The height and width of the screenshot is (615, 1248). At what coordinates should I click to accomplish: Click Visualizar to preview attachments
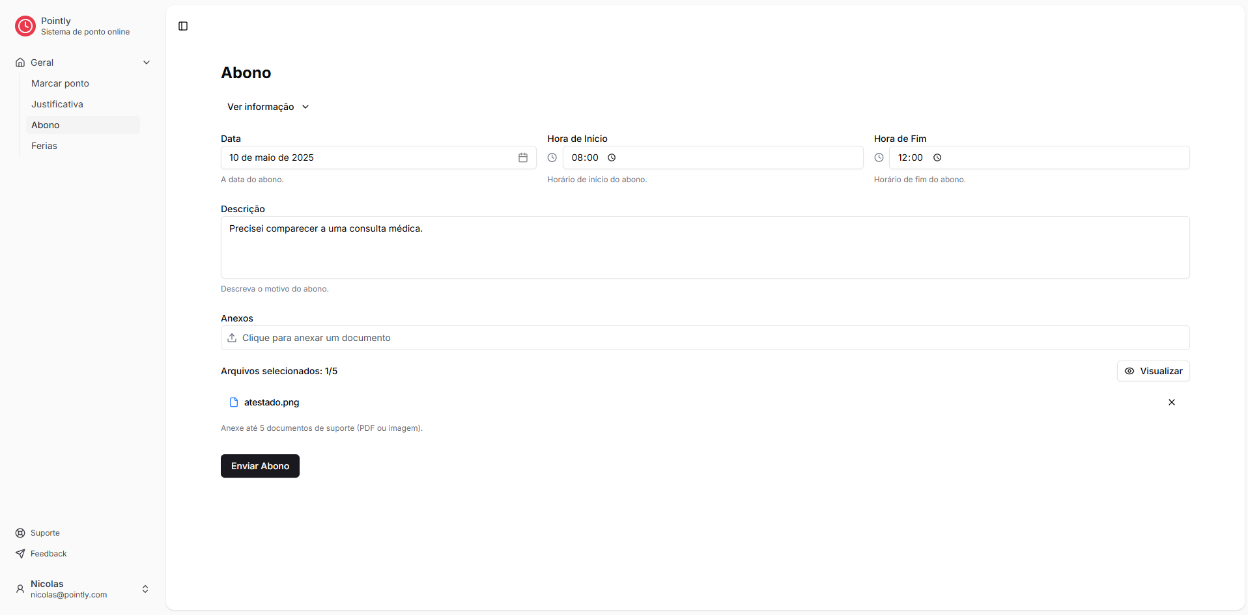click(x=1153, y=371)
